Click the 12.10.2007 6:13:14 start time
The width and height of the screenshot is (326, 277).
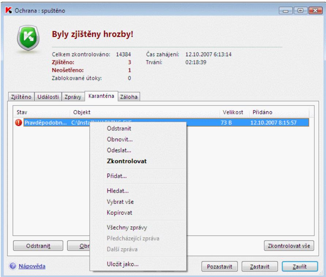coord(208,54)
